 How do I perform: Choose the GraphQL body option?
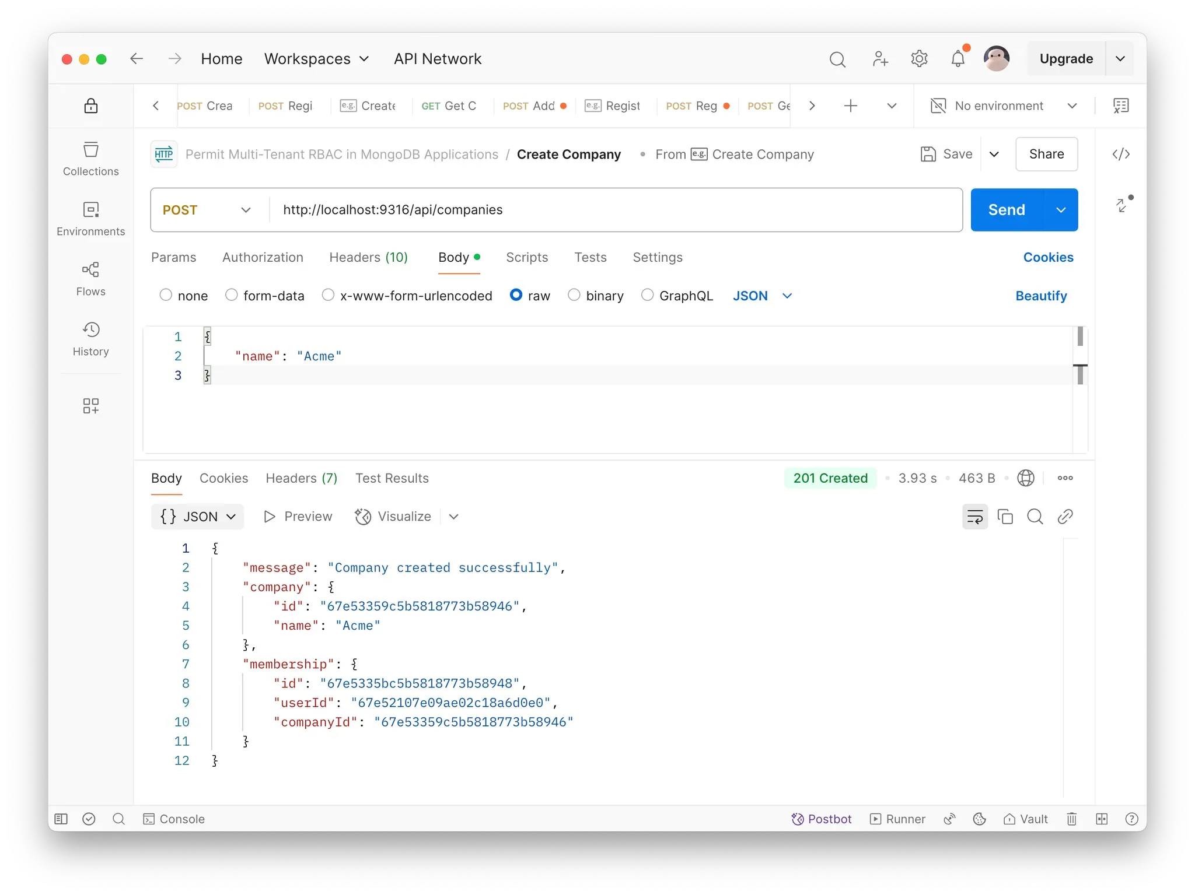[x=647, y=296]
